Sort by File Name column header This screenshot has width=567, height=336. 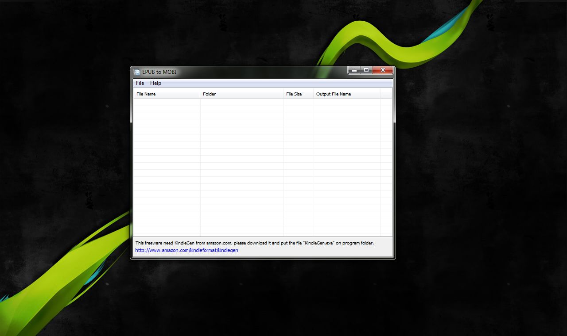point(167,94)
